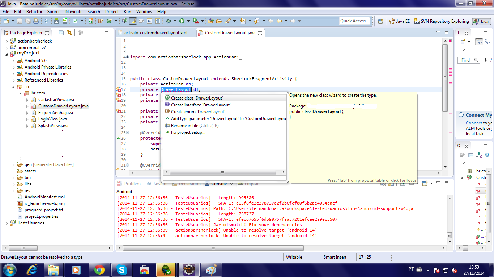Run the application with green play icon
The width and height of the screenshot is (494, 277).
pyautogui.click(x=182, y=21)
